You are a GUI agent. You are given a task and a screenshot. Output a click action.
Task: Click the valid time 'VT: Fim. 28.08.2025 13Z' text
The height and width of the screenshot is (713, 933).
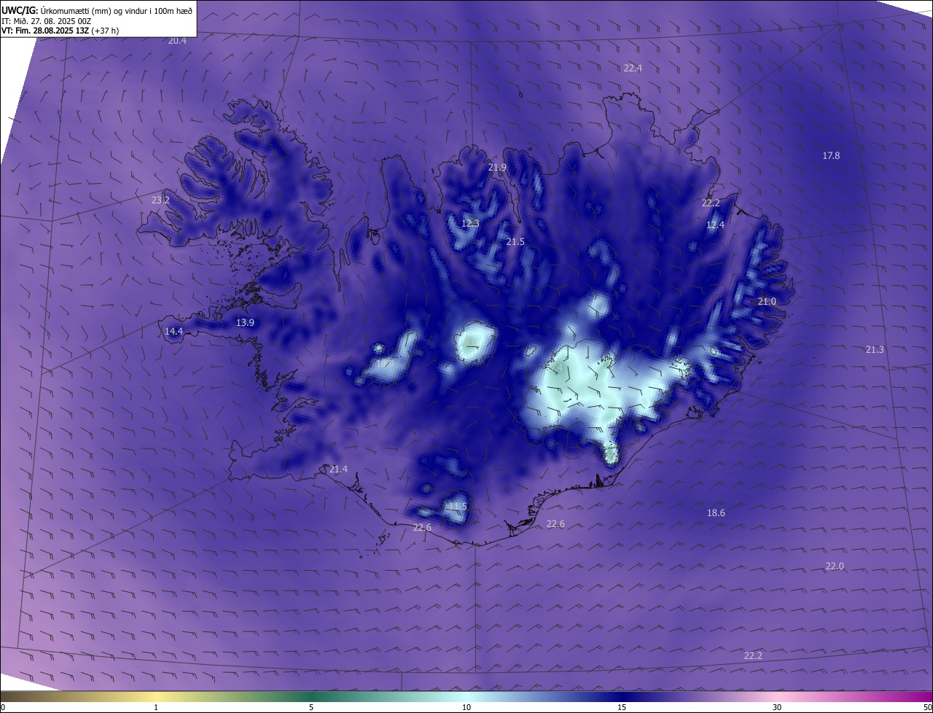(x=45, y=31)
